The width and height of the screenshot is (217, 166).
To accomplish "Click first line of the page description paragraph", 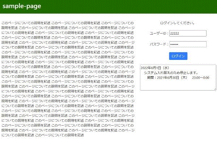I will 68,22.
